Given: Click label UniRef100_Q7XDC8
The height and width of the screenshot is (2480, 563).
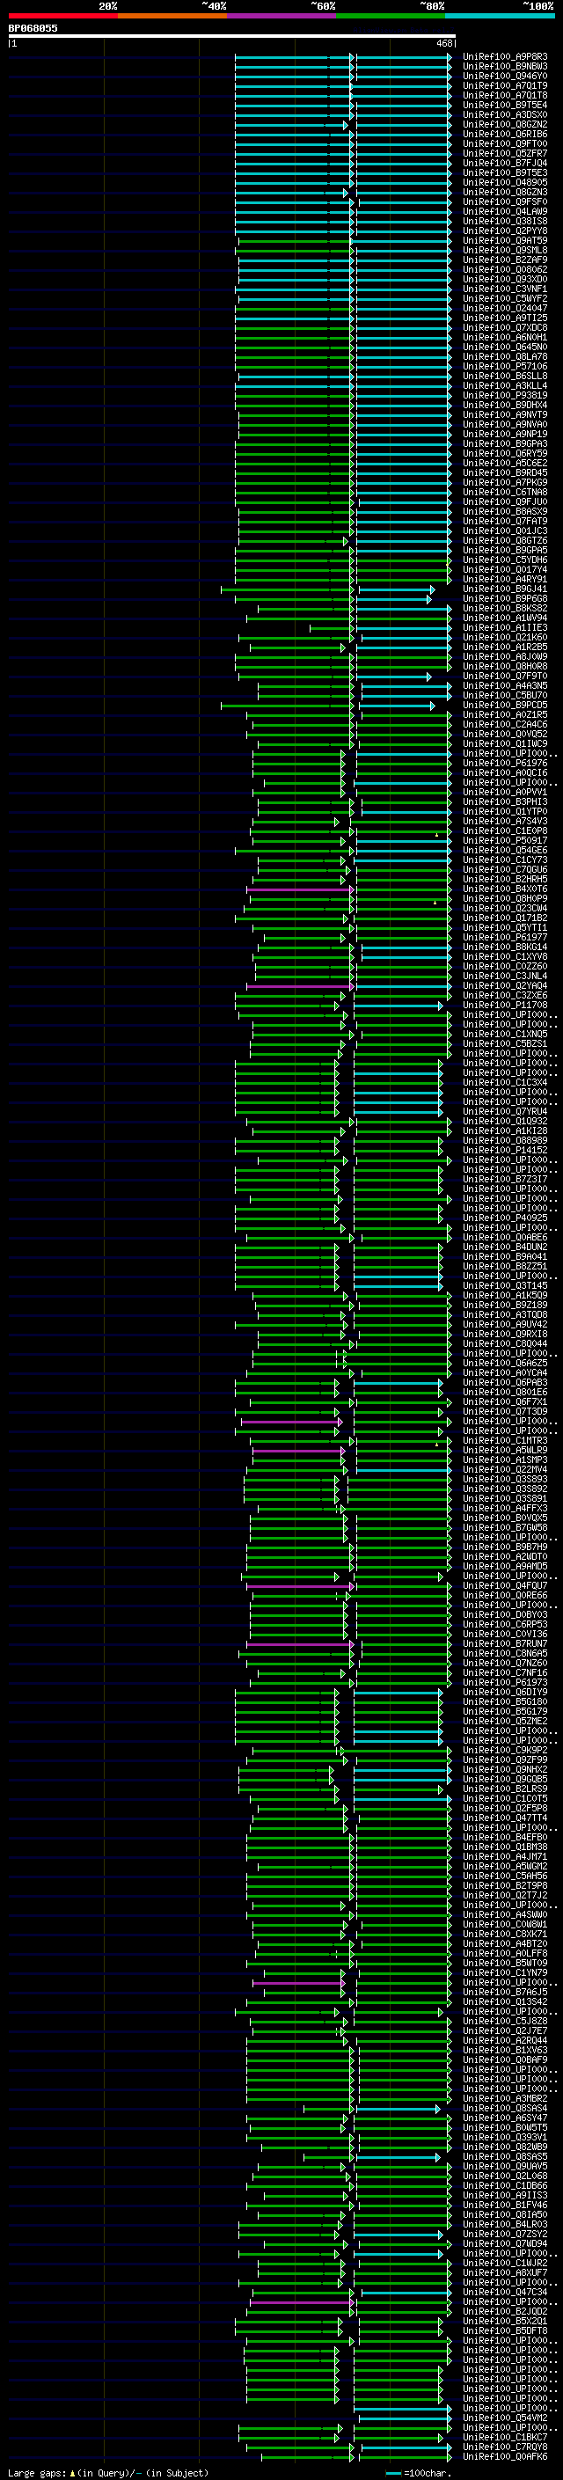Looking at the screenshot, I should click(505, 327).
